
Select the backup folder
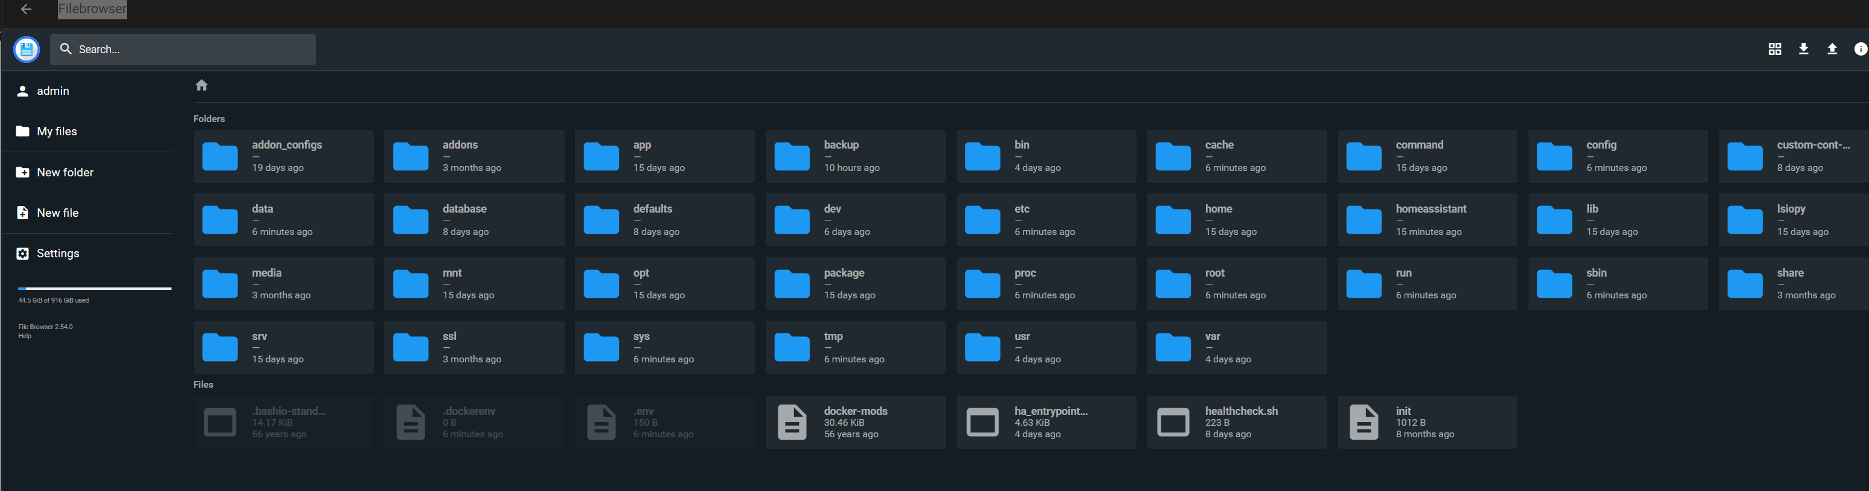pos(854,156)
